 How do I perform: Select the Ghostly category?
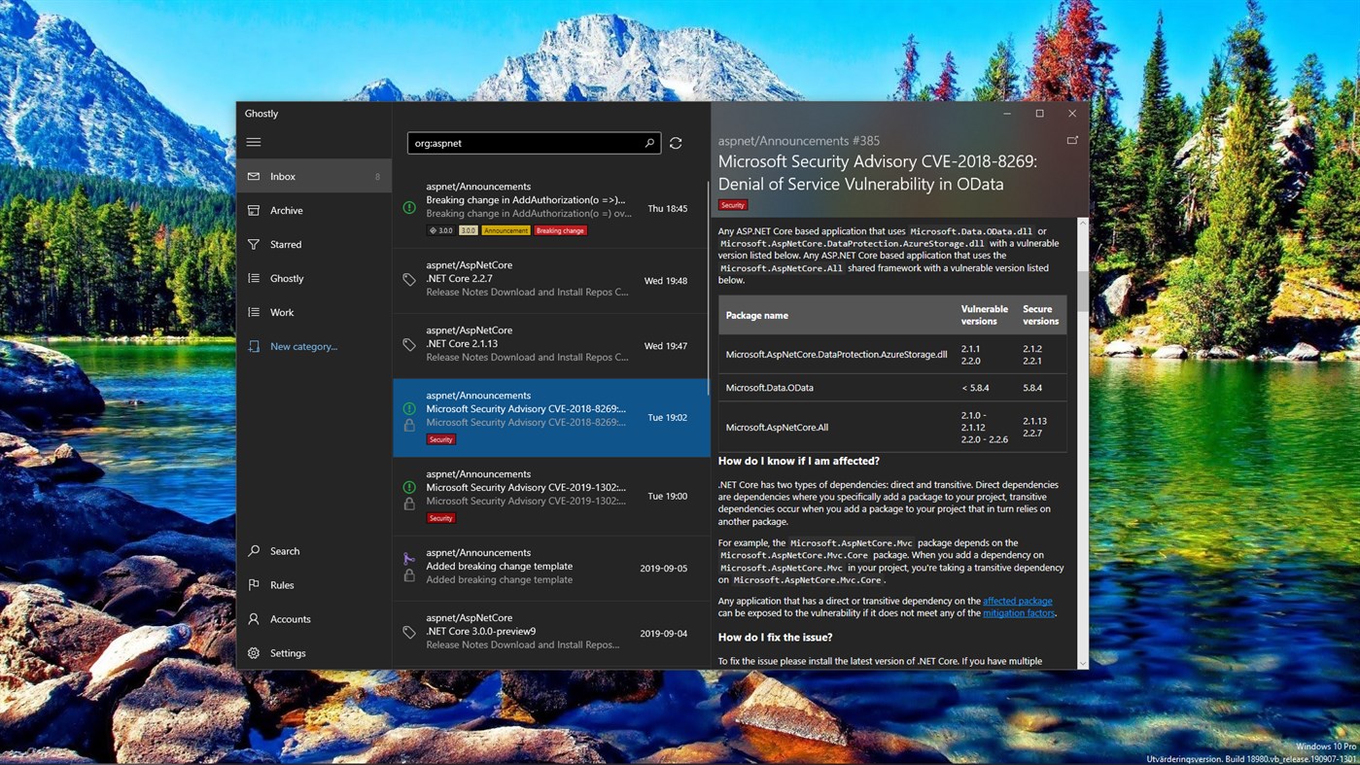pyautogui.click(x=314, y=278)
